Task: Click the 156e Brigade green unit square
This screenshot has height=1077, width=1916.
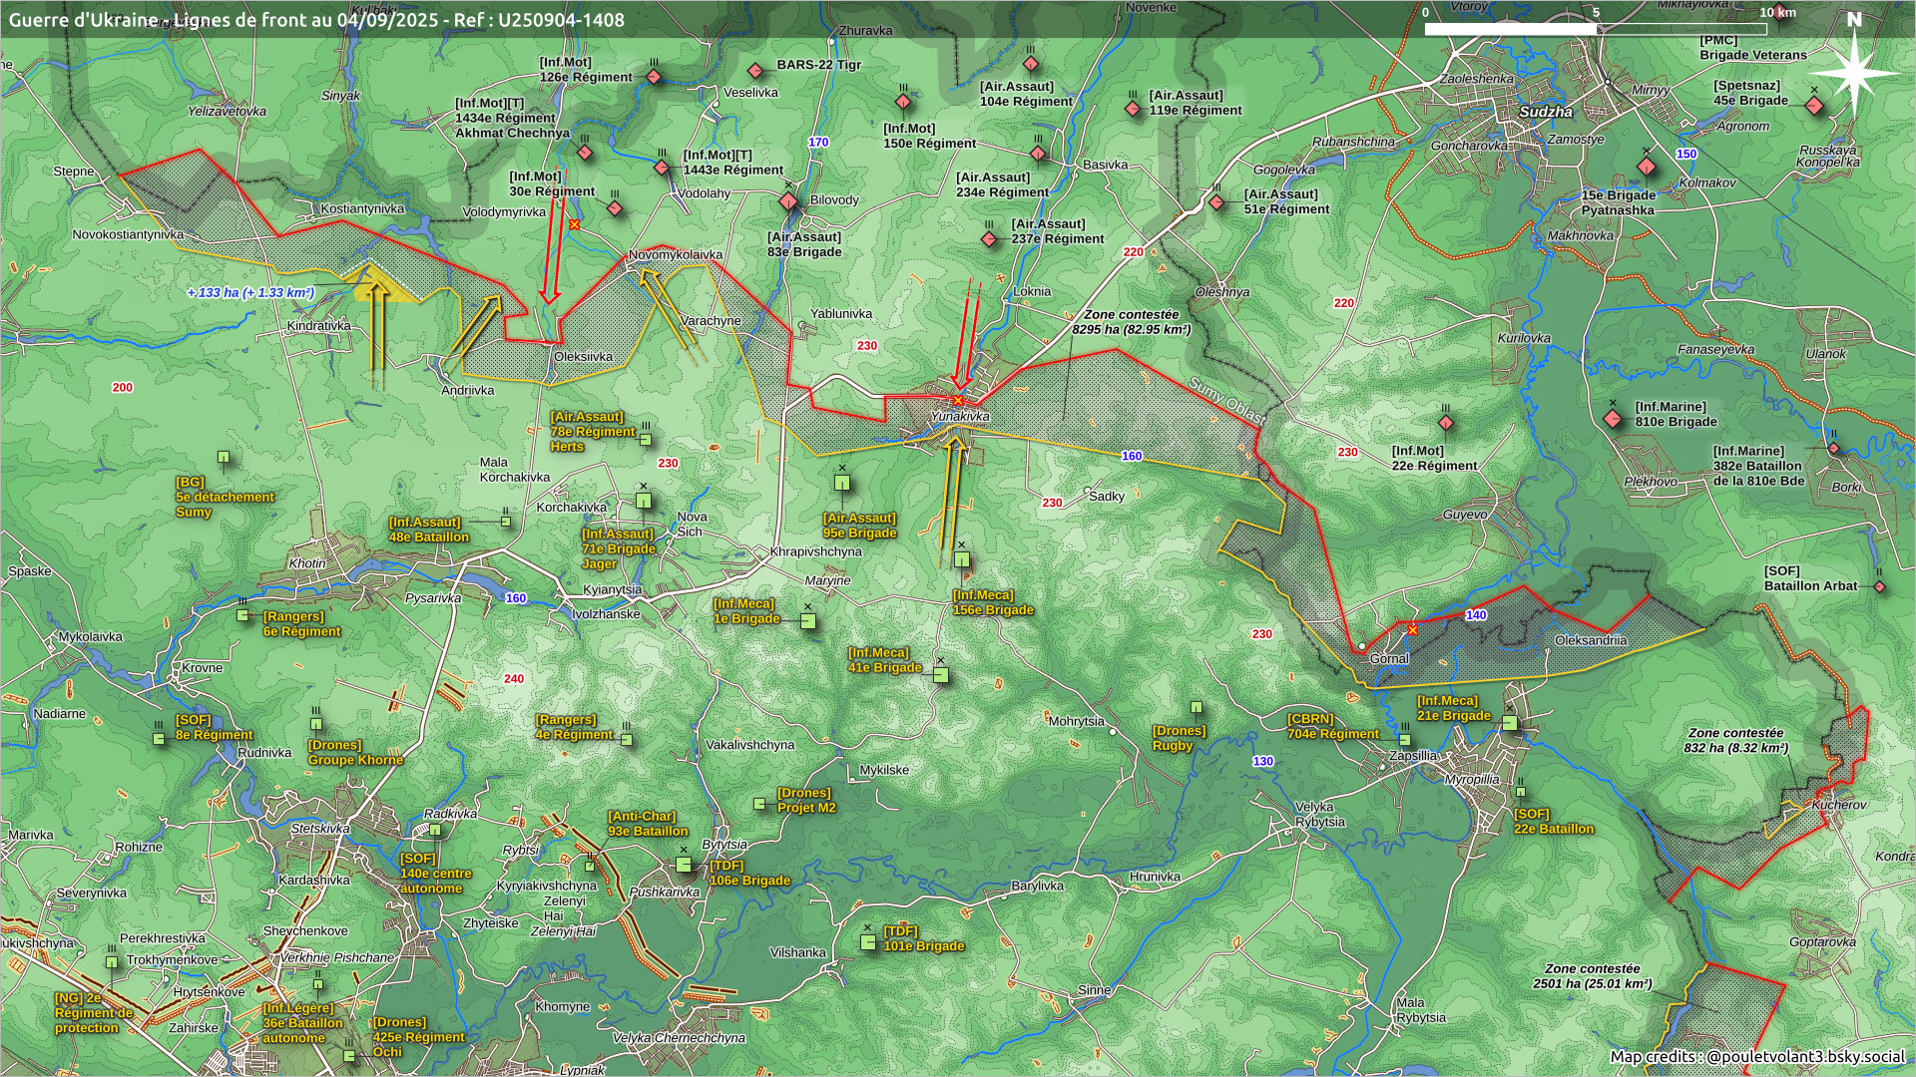Action: point(961,560)
